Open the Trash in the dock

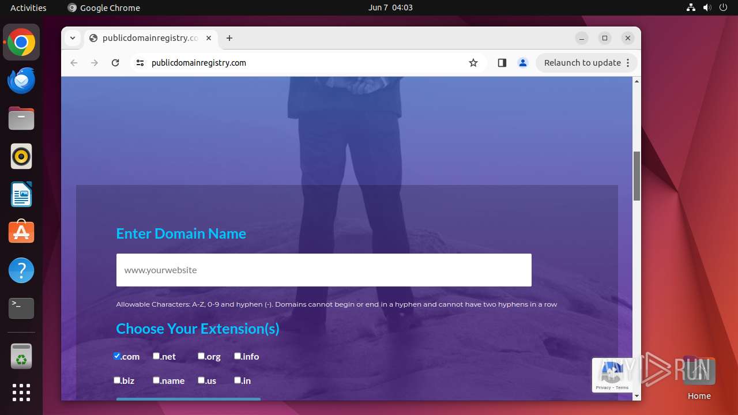coord(21,356)
